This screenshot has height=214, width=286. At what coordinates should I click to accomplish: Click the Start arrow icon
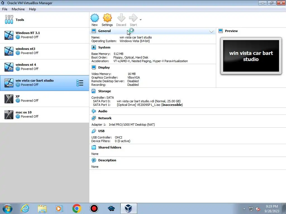tap(133, 18)
